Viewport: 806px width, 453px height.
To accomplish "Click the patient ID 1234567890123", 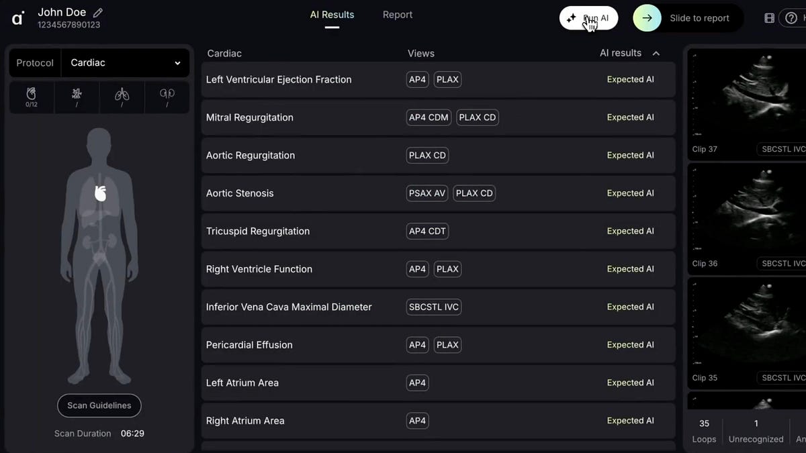I will pyautogui.click(x=69, y=26).
